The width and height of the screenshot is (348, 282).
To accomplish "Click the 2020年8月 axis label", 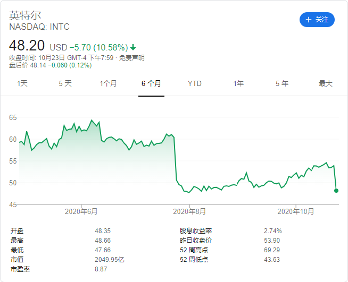I will (x=189, y=211).
